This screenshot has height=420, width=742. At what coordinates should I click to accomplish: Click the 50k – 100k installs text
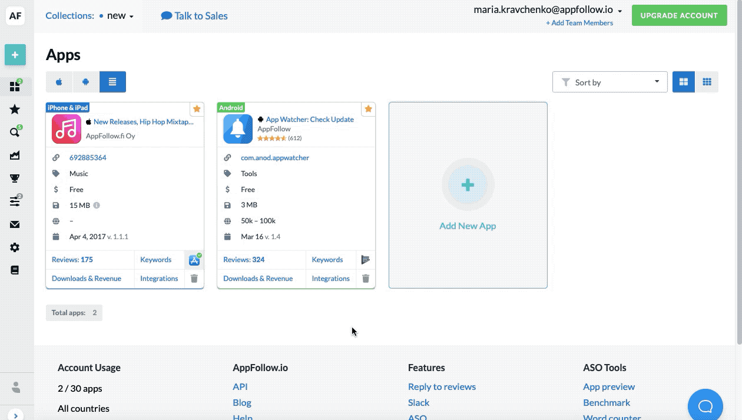pos(258,221)
